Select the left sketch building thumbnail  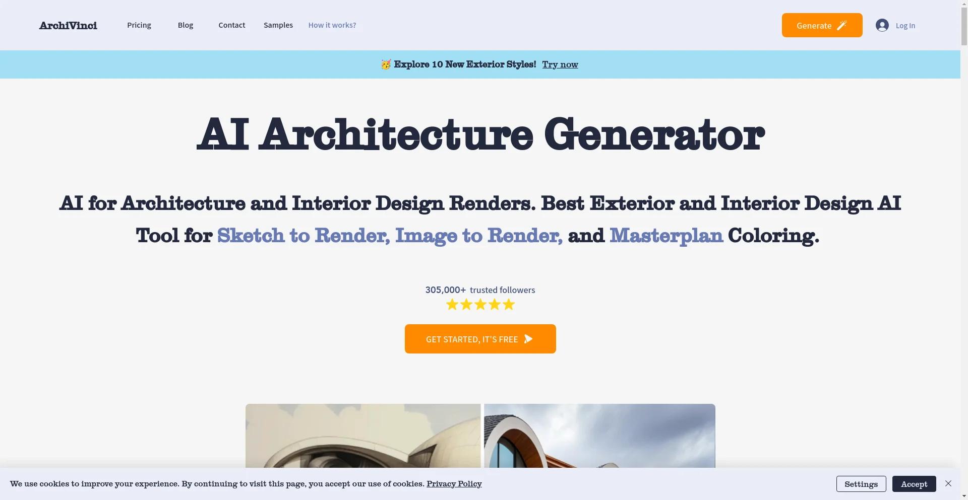point(363,436)
